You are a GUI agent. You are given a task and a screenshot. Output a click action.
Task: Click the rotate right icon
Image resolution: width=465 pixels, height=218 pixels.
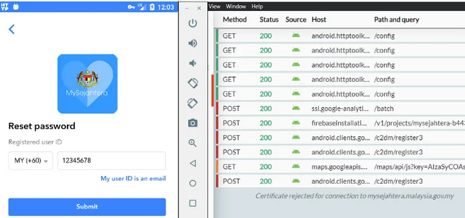pyautogui.click(x=193, y=103)
